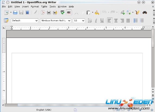Click the Redo arrow icon
The height and width of the screenshot is (112, 155).
113,12
